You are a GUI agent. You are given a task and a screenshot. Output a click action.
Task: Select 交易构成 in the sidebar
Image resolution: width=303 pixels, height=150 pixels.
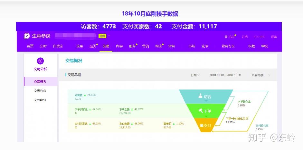click(40, 91)
